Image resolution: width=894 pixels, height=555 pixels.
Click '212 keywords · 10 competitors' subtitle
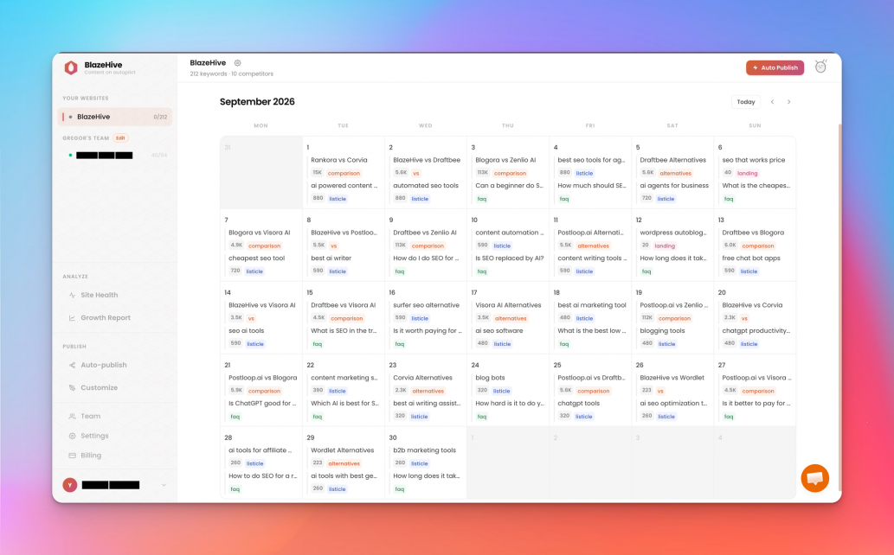(x=231, y=74)
